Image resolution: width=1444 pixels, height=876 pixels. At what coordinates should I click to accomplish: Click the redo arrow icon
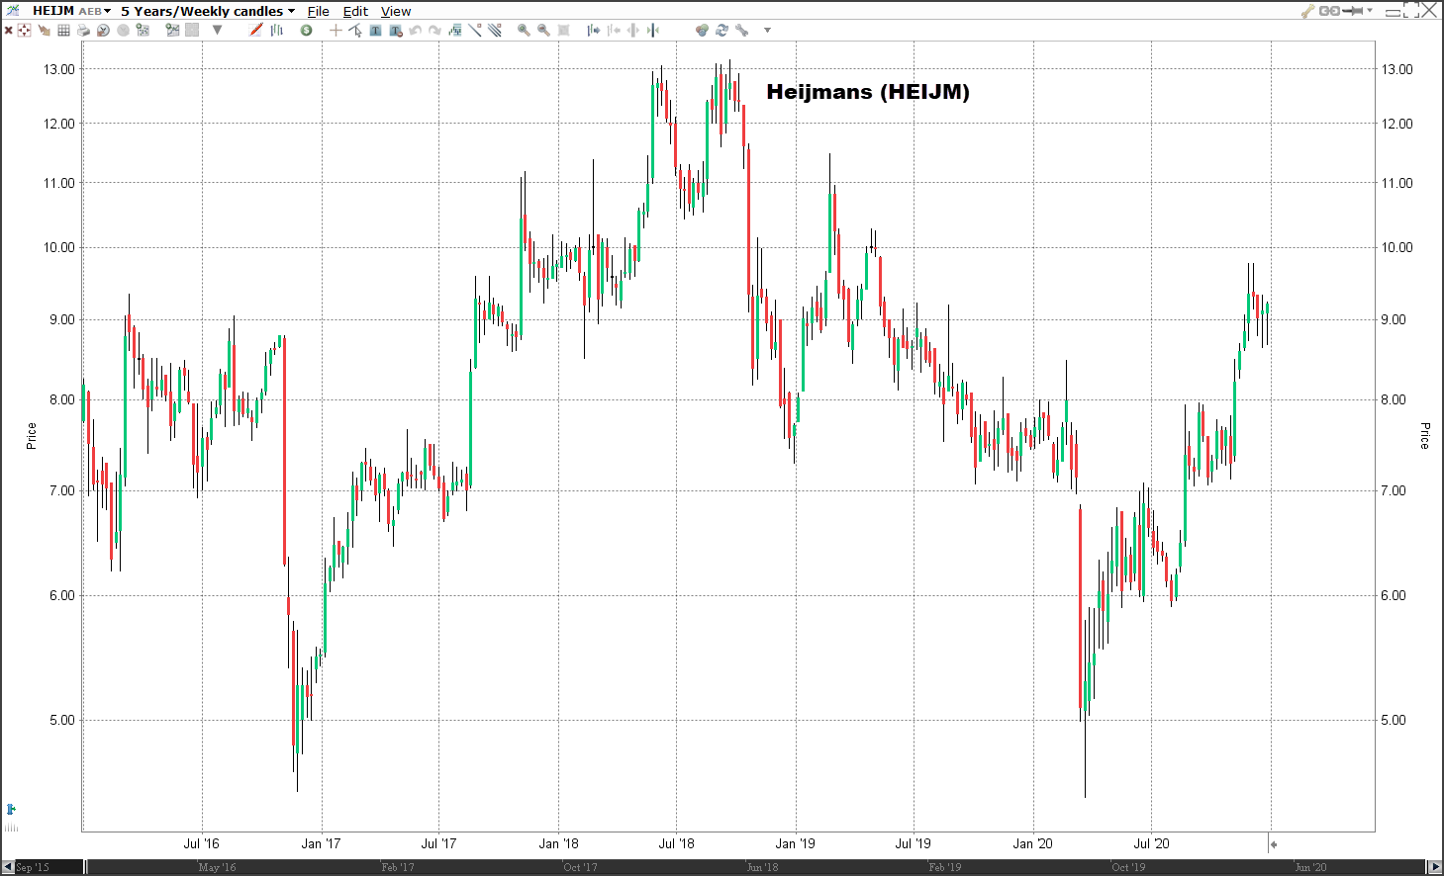[x=435, y=31]
